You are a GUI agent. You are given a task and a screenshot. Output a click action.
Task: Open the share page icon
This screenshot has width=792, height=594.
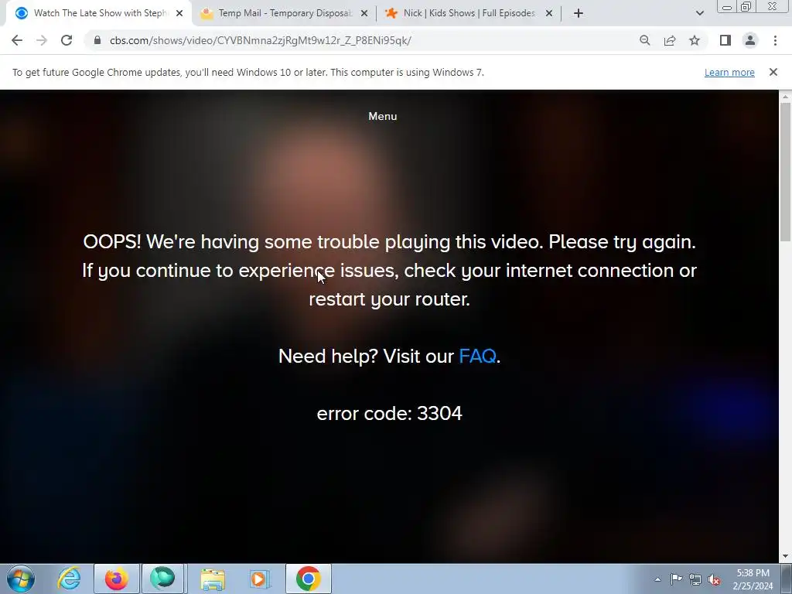(x=670, y=40)
